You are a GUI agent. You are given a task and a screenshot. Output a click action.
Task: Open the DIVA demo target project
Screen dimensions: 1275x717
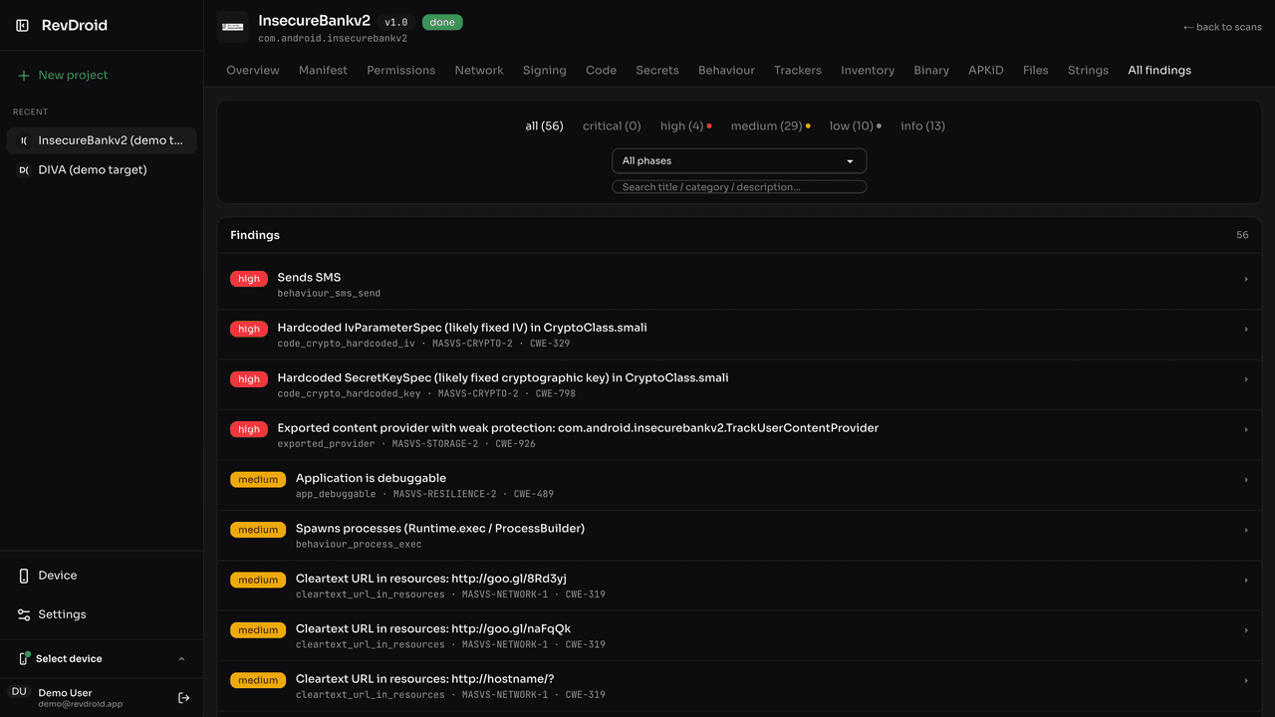coord(102,170)
